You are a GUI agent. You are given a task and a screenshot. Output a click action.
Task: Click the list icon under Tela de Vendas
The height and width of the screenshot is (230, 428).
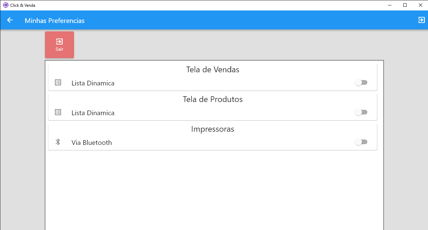tap(58, 82)
